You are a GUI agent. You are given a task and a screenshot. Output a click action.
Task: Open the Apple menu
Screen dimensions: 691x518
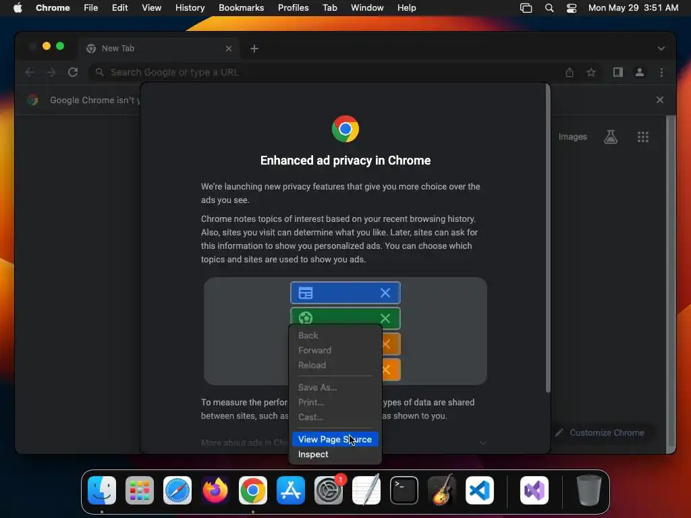18,8
